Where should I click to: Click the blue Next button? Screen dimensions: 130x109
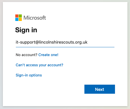100,89
